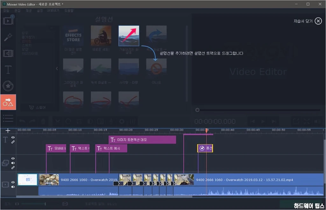Image resolution: width=326 pixels, height=210 pixels.
Task: Click the Effects Store thumbnail
Action: coord(73,36)
